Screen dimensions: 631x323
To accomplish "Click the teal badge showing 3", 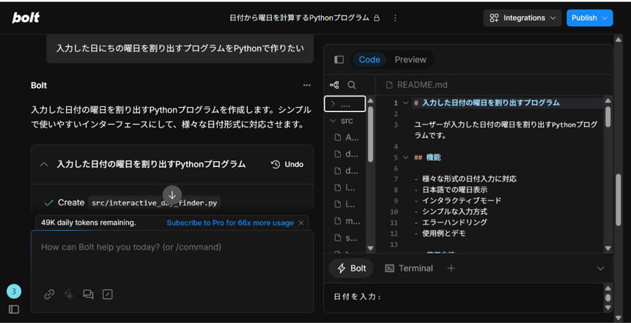I will 14,292.
